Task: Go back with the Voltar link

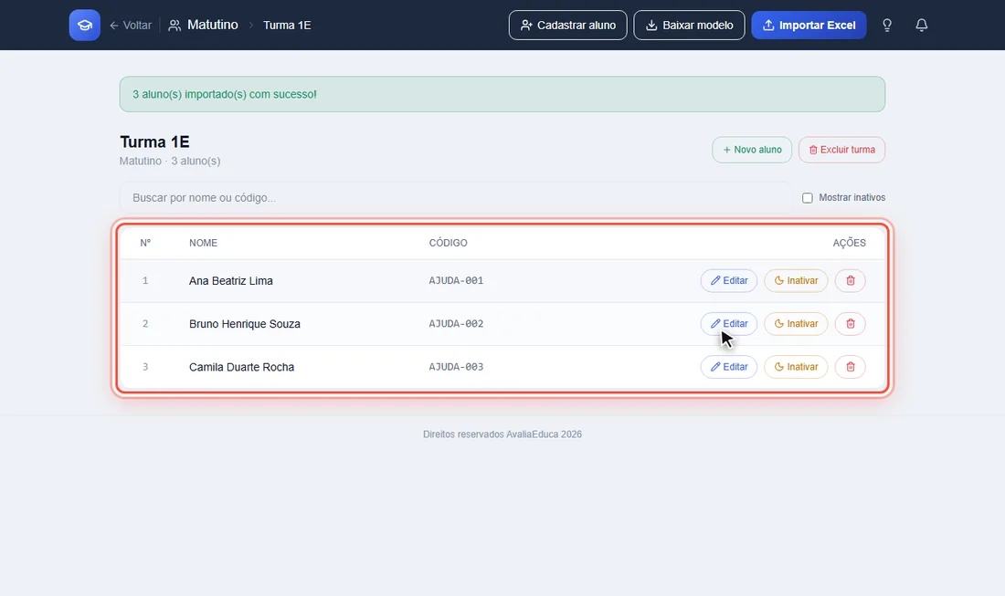Action: pos(131,25)
